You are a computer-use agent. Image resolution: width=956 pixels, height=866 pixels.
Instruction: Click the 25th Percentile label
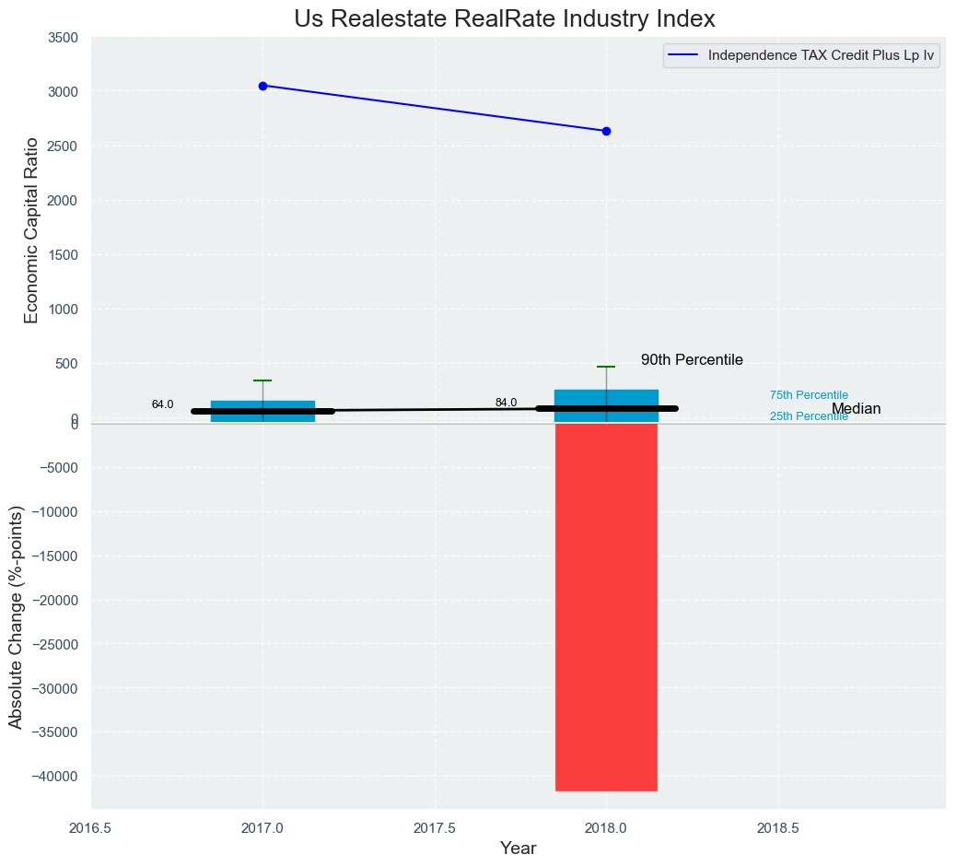[809, 416]
